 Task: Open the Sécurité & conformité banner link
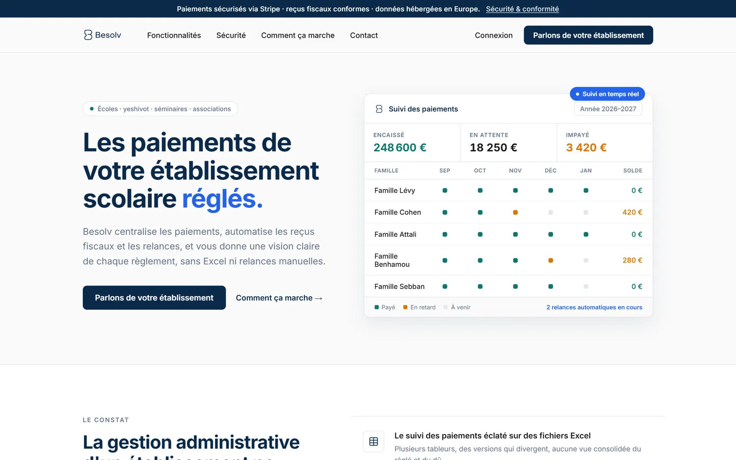pyautogui.click(x=523, y=9)
